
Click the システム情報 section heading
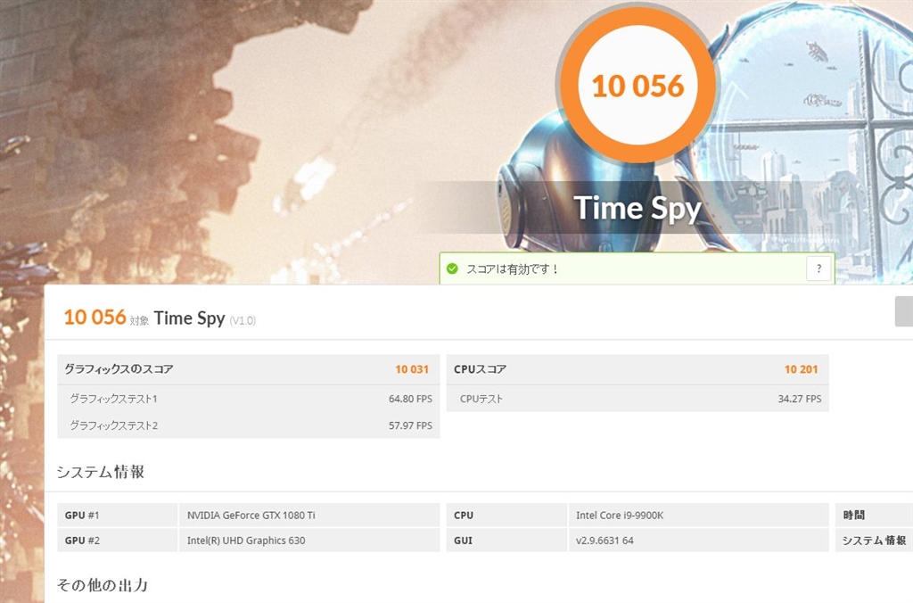pos(100,471)
